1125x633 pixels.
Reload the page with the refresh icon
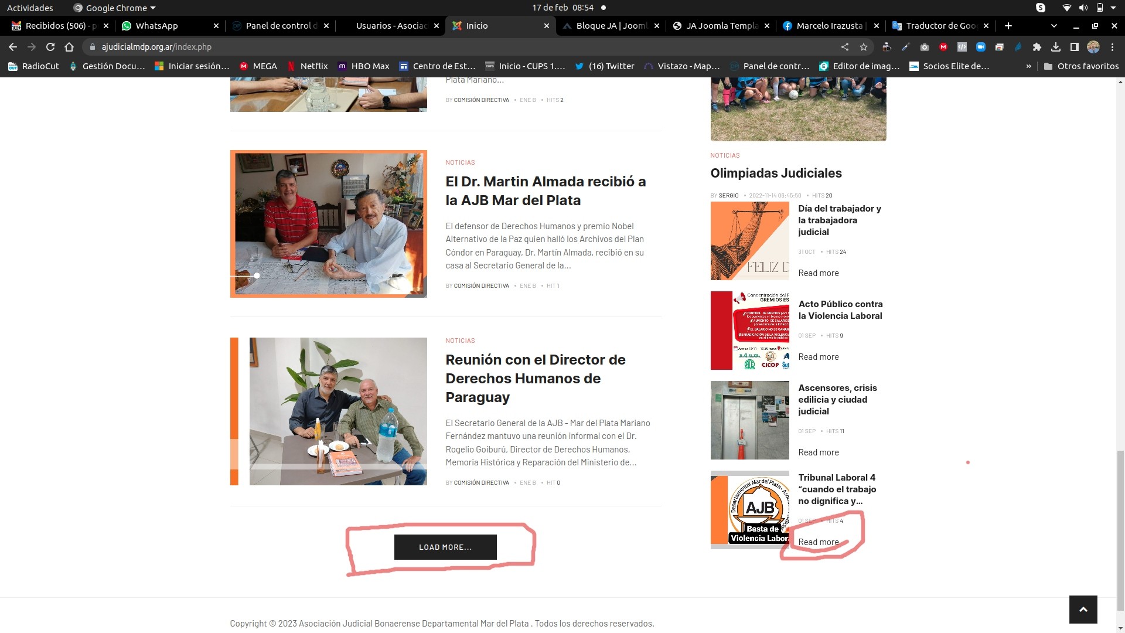(50, 47)
